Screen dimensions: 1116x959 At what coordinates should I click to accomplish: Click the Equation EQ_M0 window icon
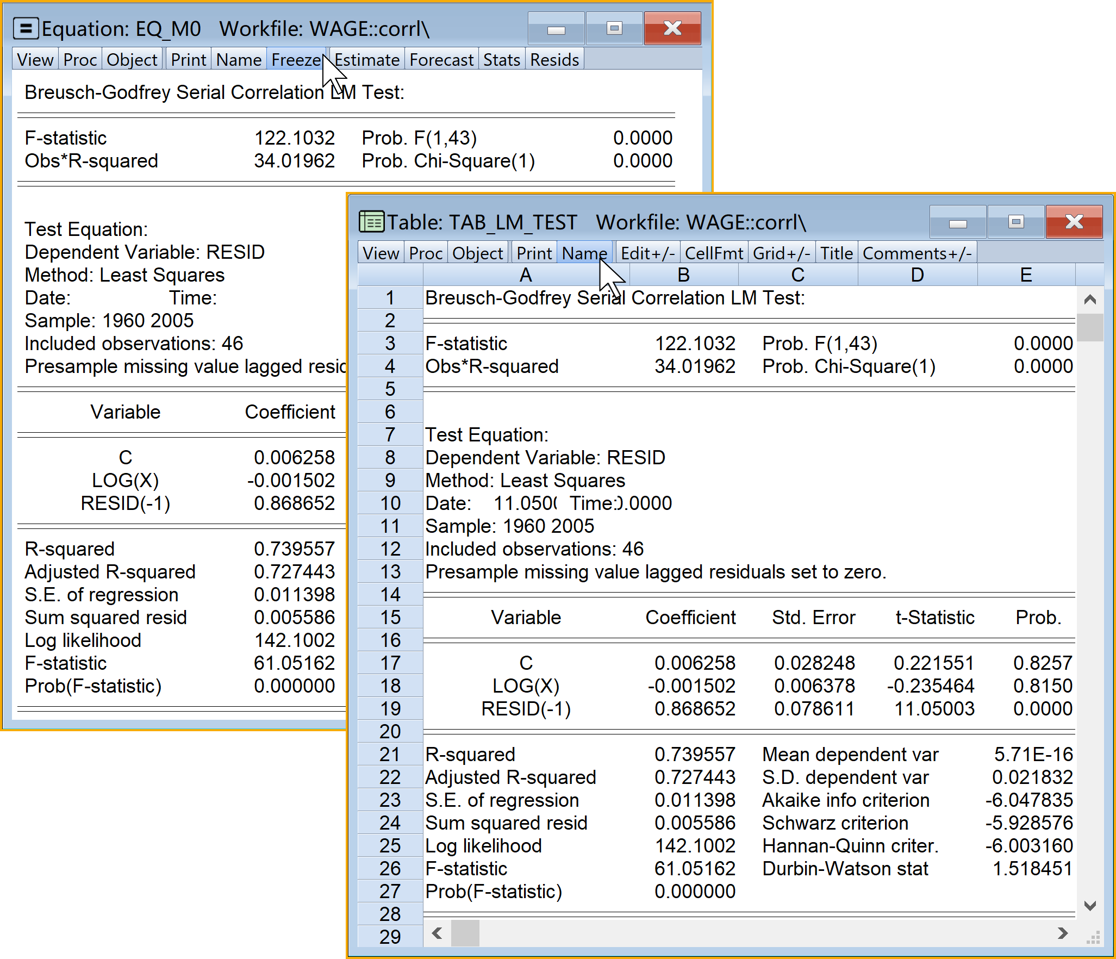coord(26,29)
